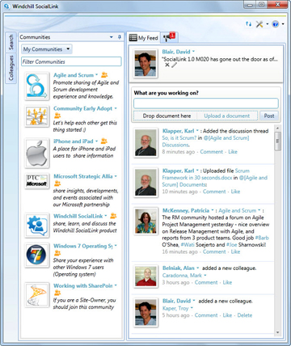The image size is (291, 346).
Task: Click the feed scrollbar up arrow
Action: pos(277,128)
